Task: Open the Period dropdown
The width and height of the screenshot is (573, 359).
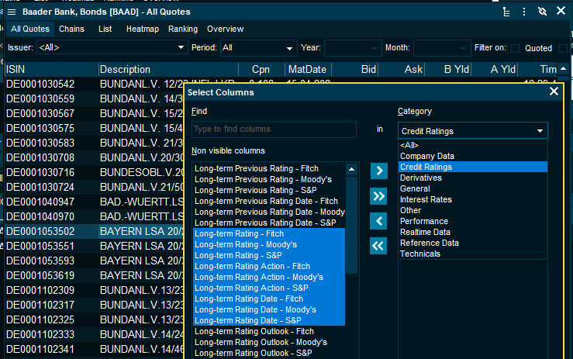Action: click(289, 48)
